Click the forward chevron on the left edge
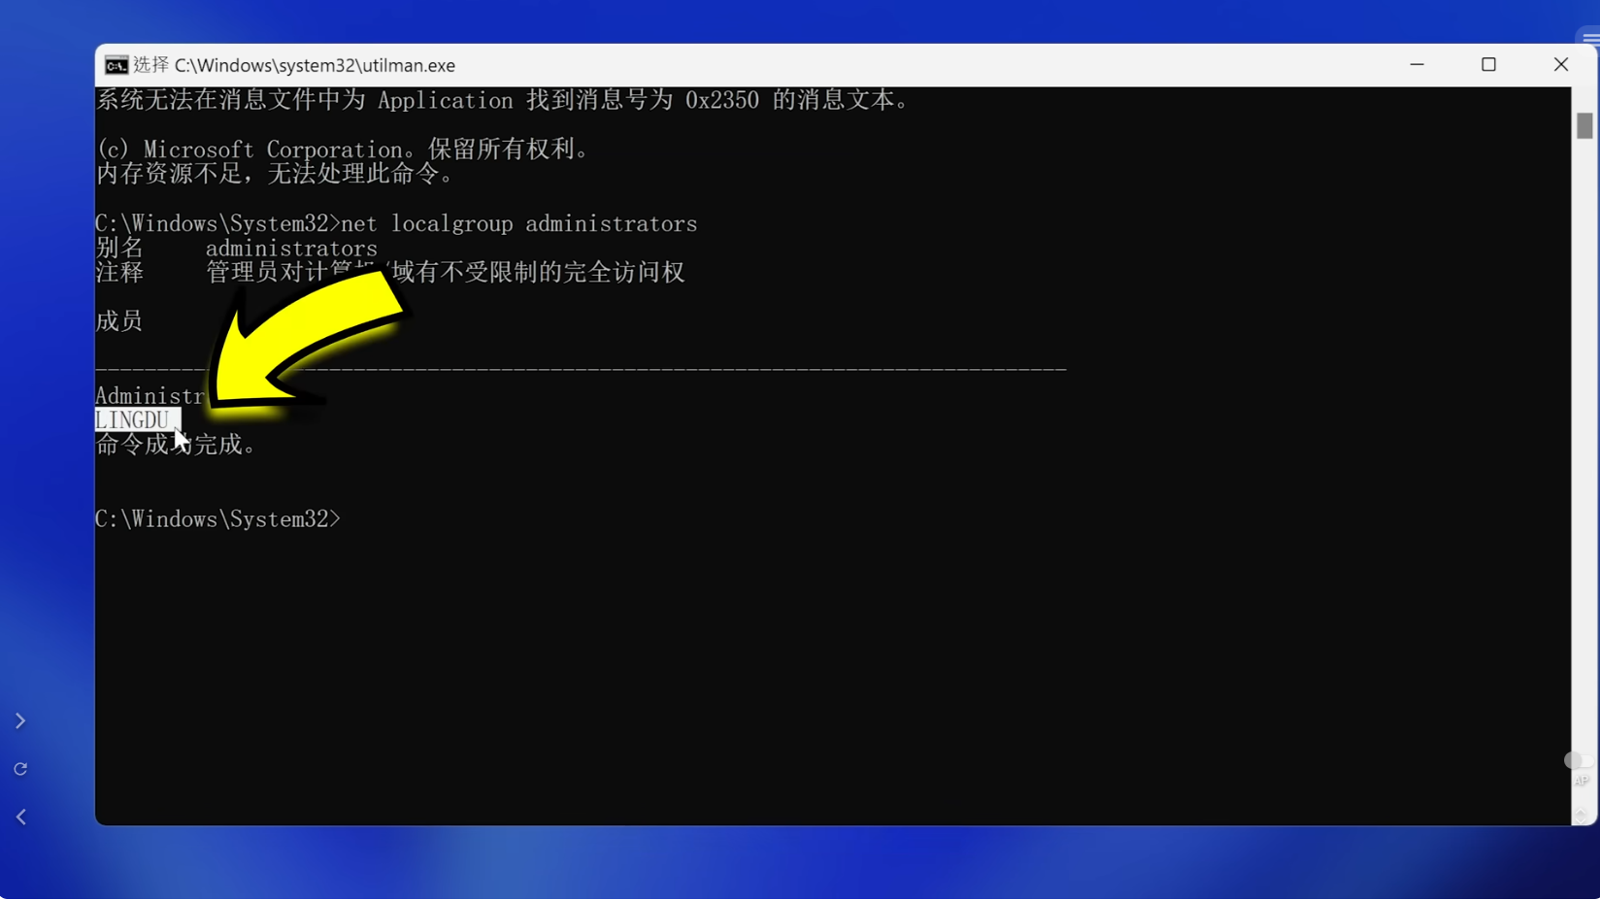Screen dimensions: 1600x900 point(20,721)
